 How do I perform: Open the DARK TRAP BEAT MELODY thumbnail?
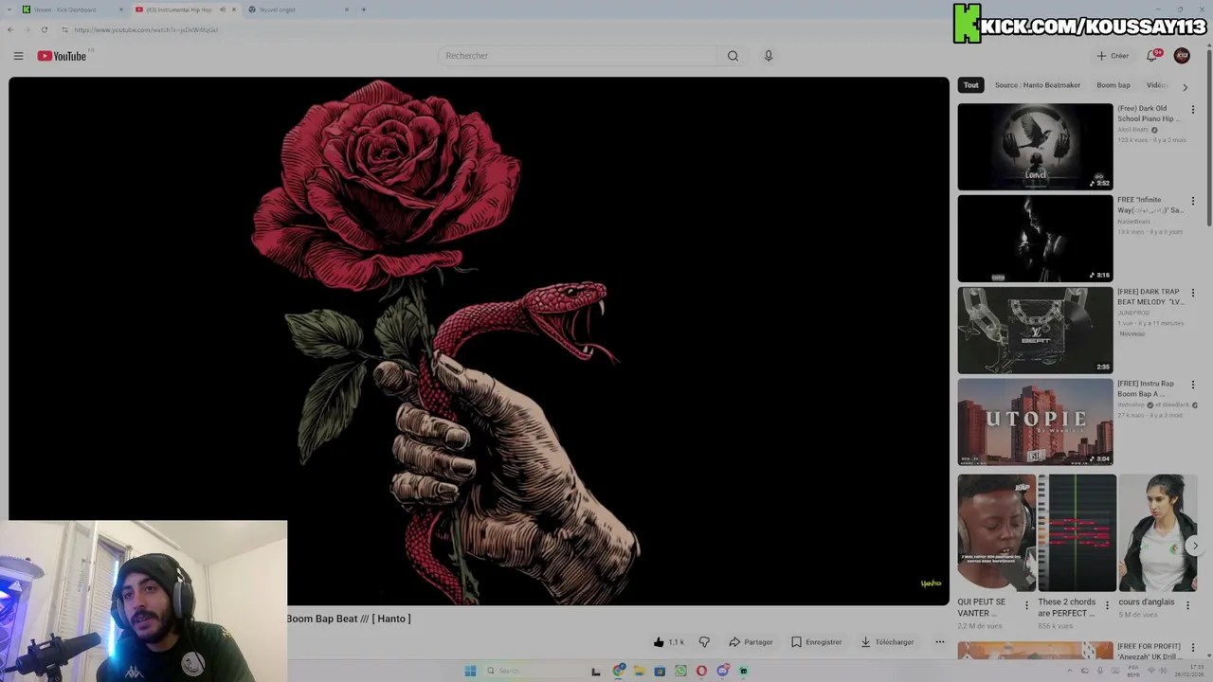click(x=1035, y=331)
